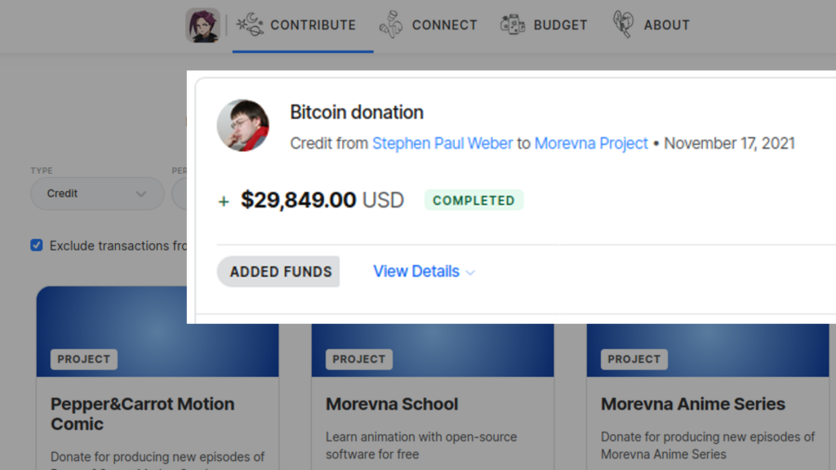Click the Credit dropdown arrow
Image resolution: width=836 pixels, height=470 pixels.
click(x=140, y=194)
